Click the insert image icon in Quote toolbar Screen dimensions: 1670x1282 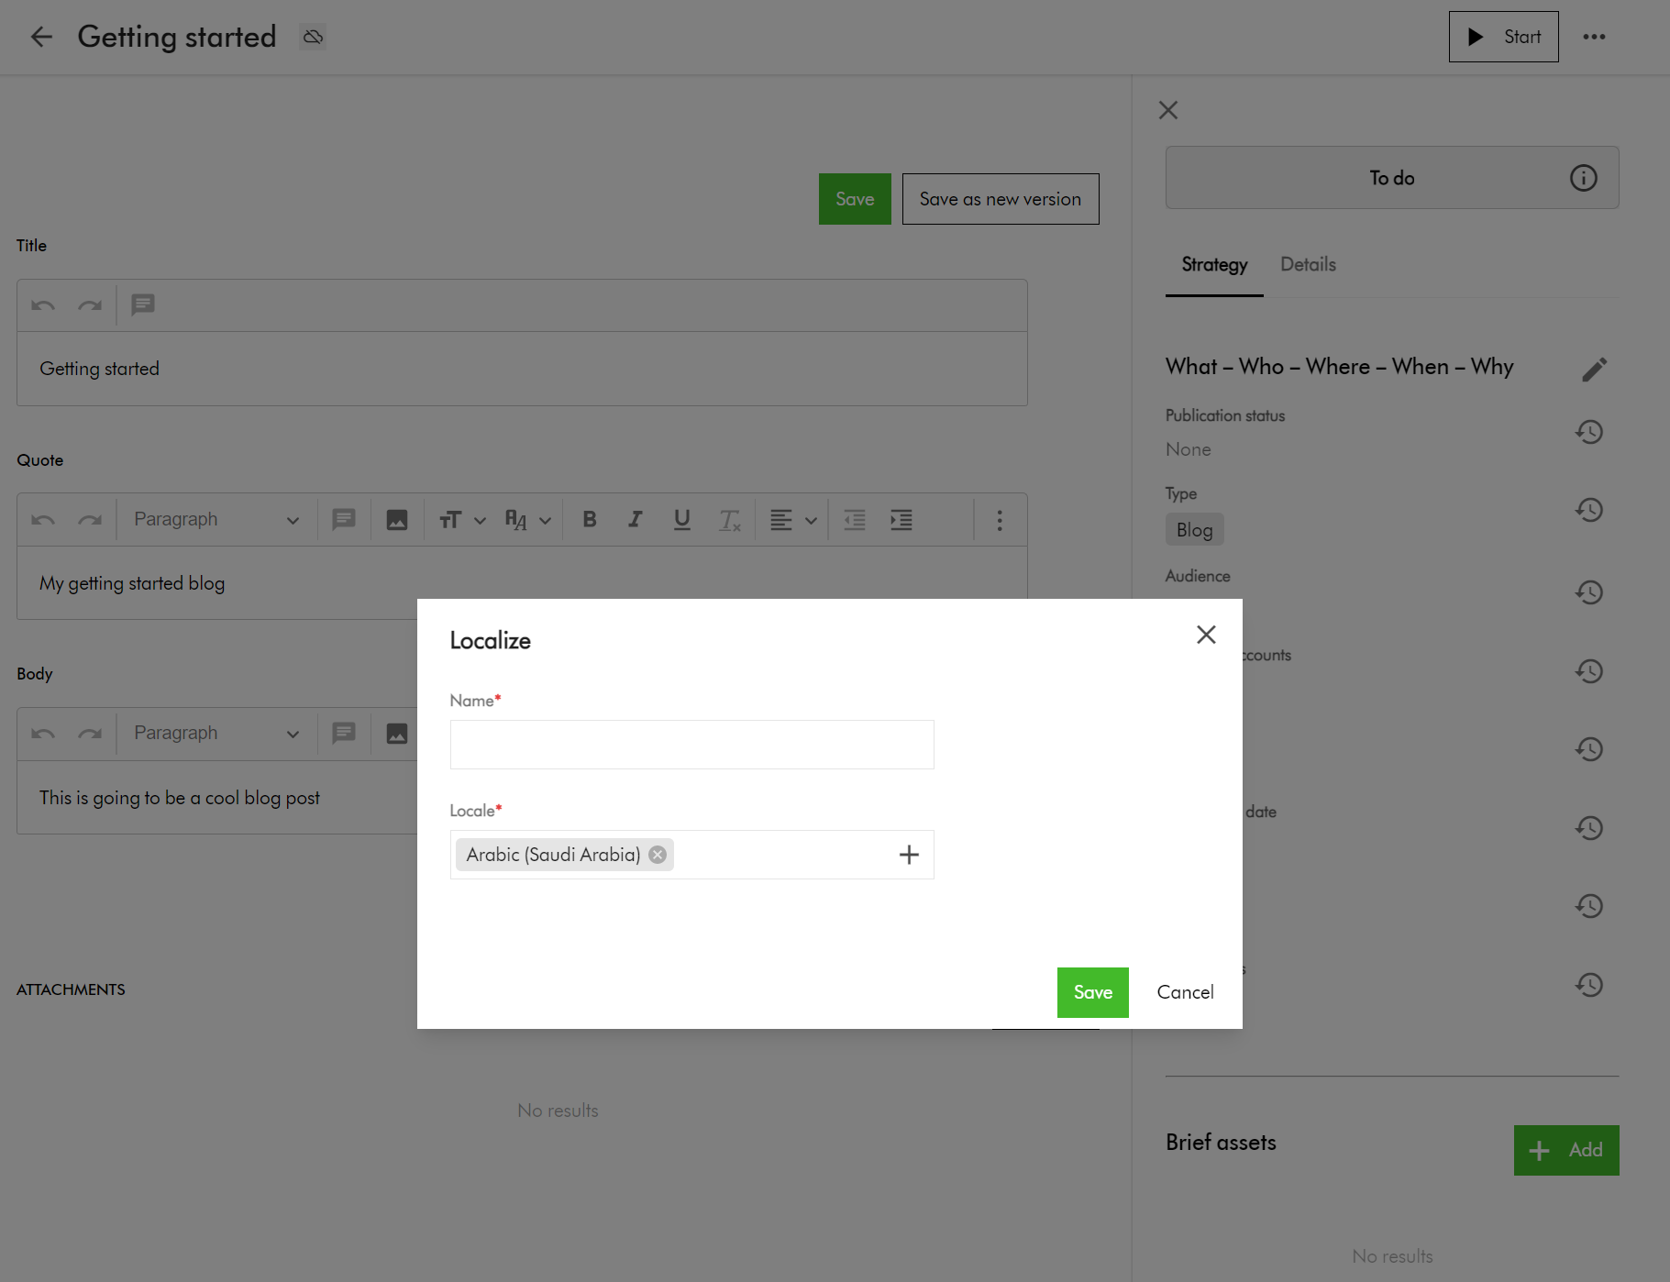coord(396,520)
